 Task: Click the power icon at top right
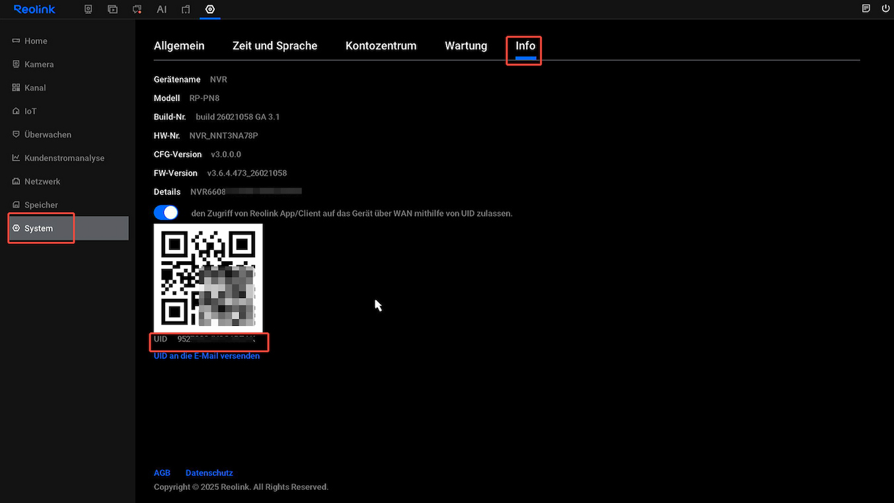[x=885, y=9]
